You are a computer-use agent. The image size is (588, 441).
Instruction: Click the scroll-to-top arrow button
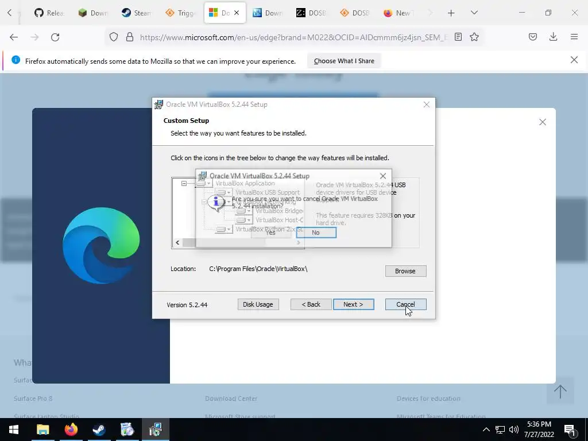[560, 391]
